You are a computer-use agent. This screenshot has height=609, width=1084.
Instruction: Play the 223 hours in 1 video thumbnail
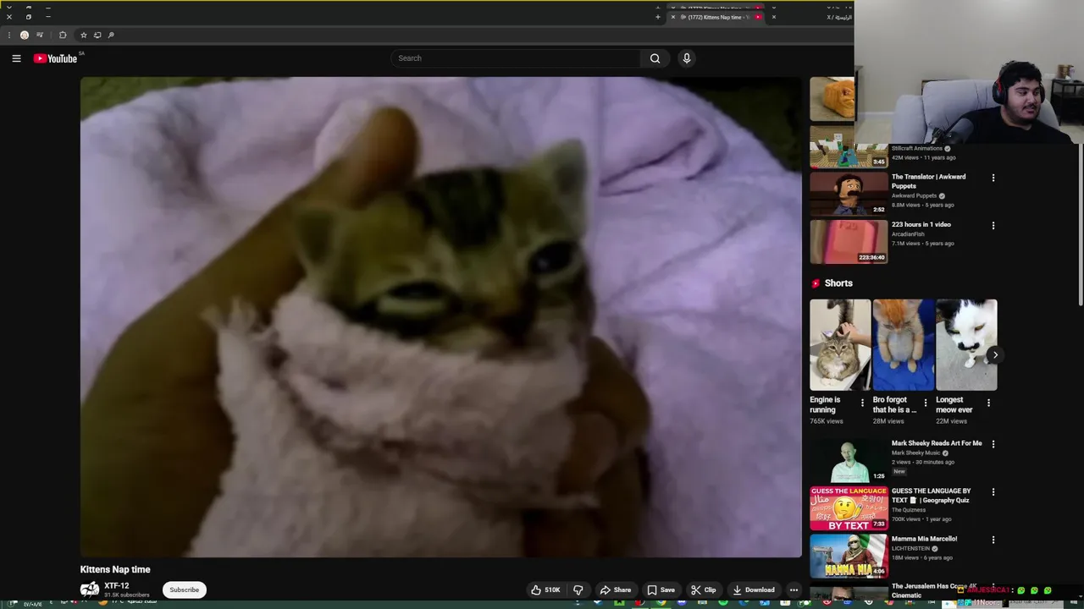pyautogui.click(x=849, y=241)
